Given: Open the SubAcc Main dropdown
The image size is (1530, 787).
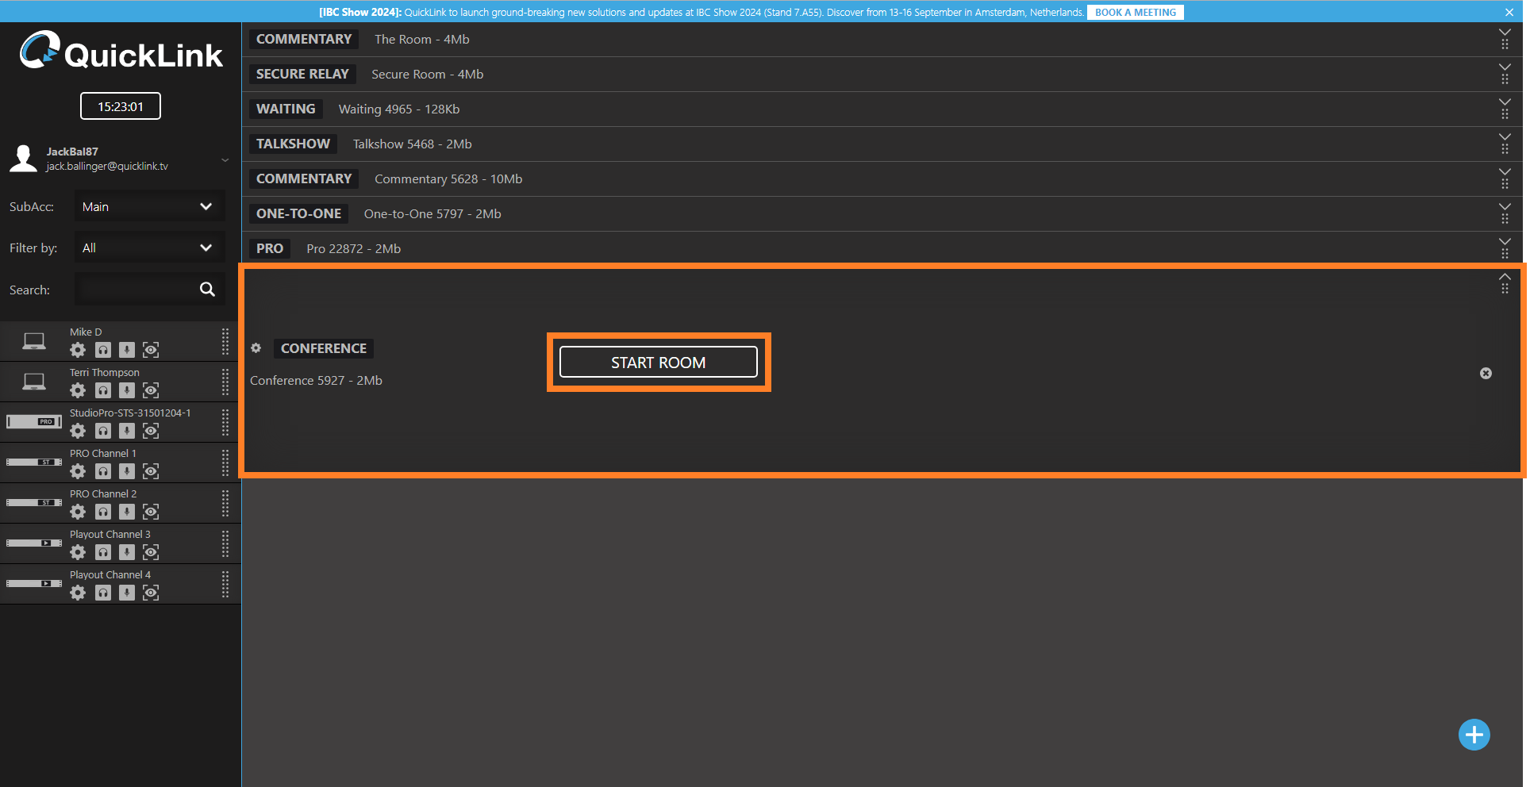Looking at the screenshot, I should click(x=149, y=207).
